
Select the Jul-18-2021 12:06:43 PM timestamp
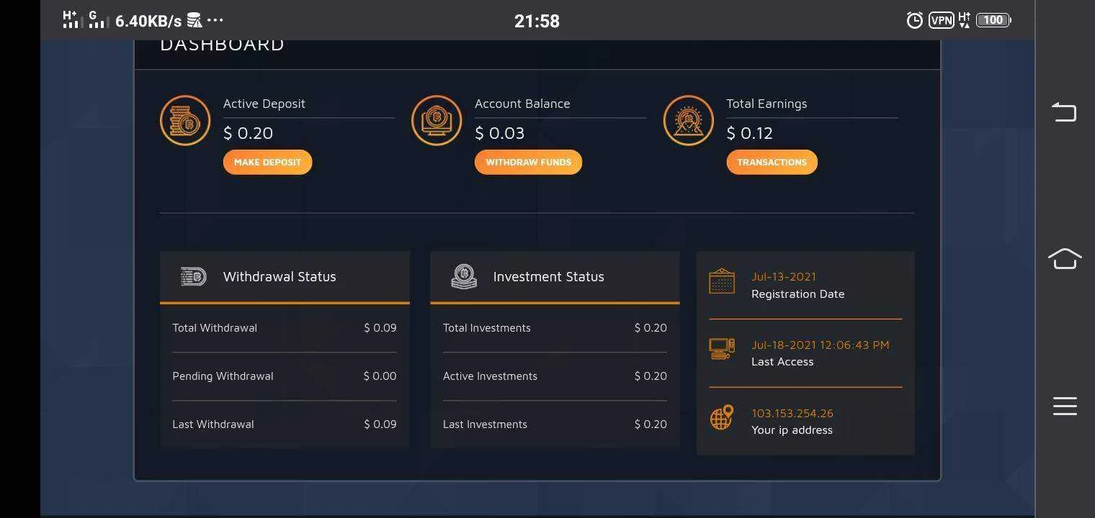821,345
